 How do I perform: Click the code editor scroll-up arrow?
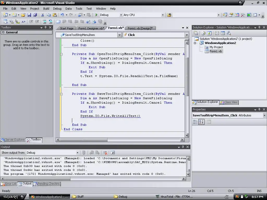pos(187,43)
